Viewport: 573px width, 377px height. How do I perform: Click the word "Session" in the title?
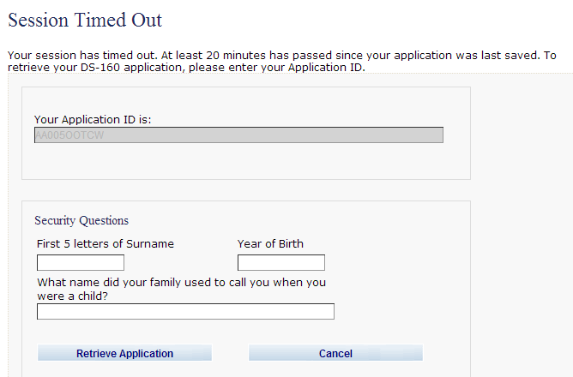(40, 20)
